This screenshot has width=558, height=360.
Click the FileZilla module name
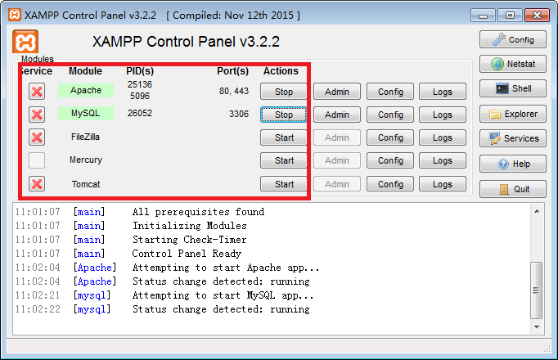point(85,137)
